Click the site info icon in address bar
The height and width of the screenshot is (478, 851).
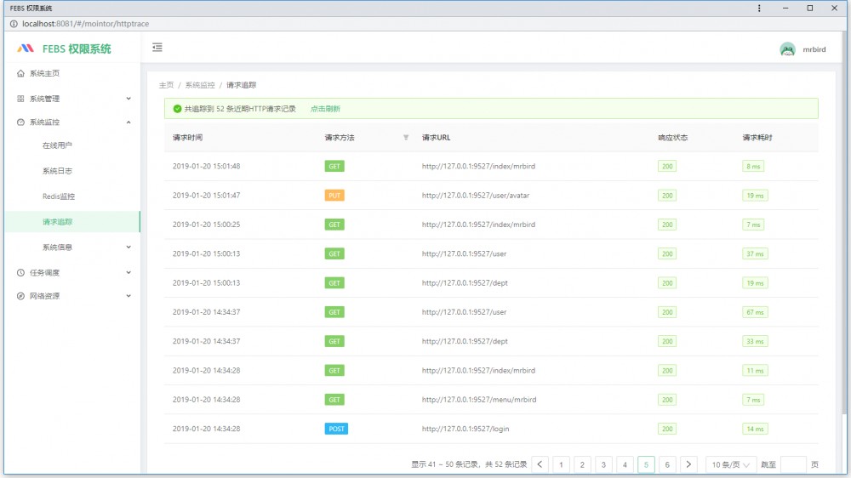click(x=14, y=24)
